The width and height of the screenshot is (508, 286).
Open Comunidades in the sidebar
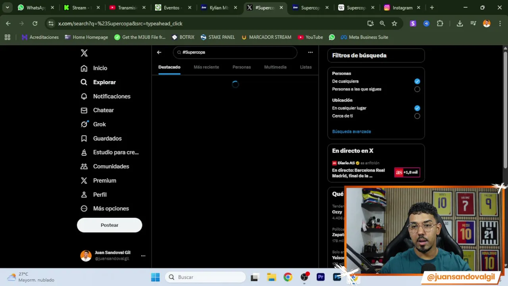click(x=105, y=166)
